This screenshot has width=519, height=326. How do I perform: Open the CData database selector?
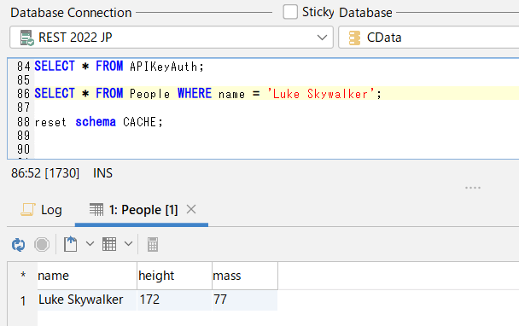pyautogui.click(x=429, y=38)
